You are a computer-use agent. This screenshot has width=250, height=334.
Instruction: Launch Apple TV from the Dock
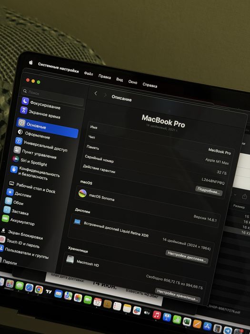point(147,313)
